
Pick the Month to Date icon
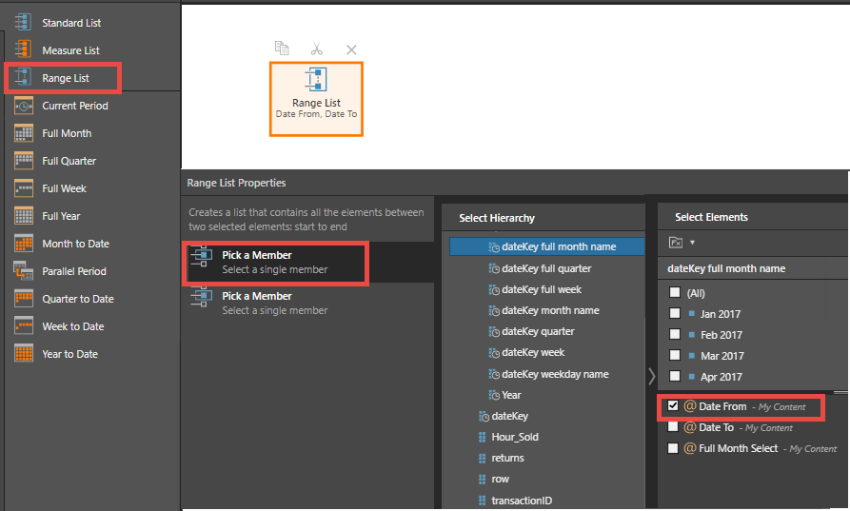(x=23, y=244)
